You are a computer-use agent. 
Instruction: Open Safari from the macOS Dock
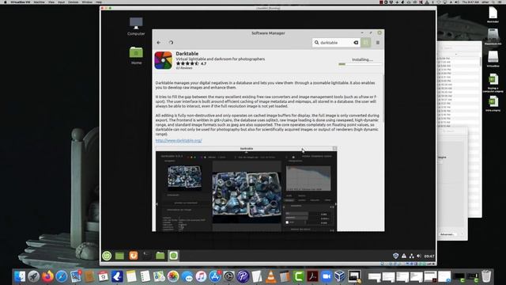[62, 276]
